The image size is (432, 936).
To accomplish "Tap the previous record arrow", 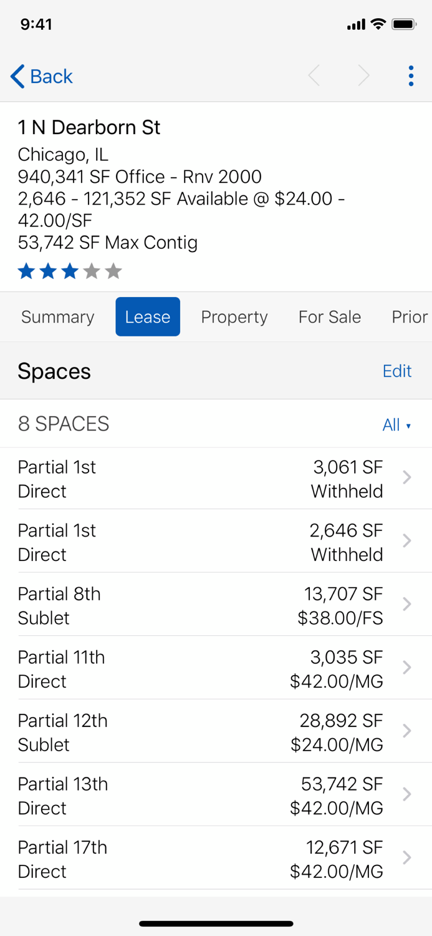I will coord(314,76).
